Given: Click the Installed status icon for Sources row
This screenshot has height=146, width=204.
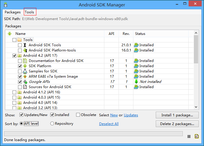Looking at the screenshot, I should tap(136, 87).
